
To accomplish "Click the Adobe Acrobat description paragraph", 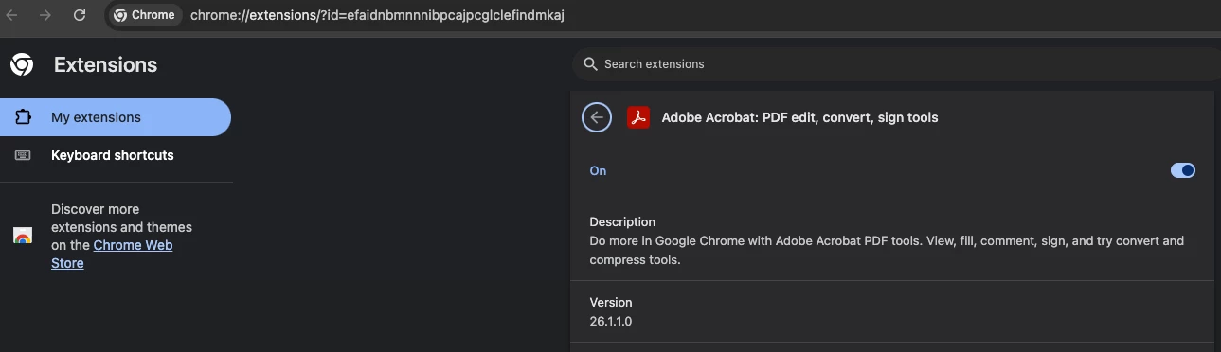I will point(887,250).
